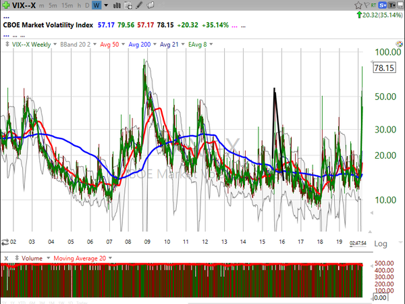Viewport: 405px width, 304px height.
Task: Toggle the flag icon
Action: click(367, 5)
